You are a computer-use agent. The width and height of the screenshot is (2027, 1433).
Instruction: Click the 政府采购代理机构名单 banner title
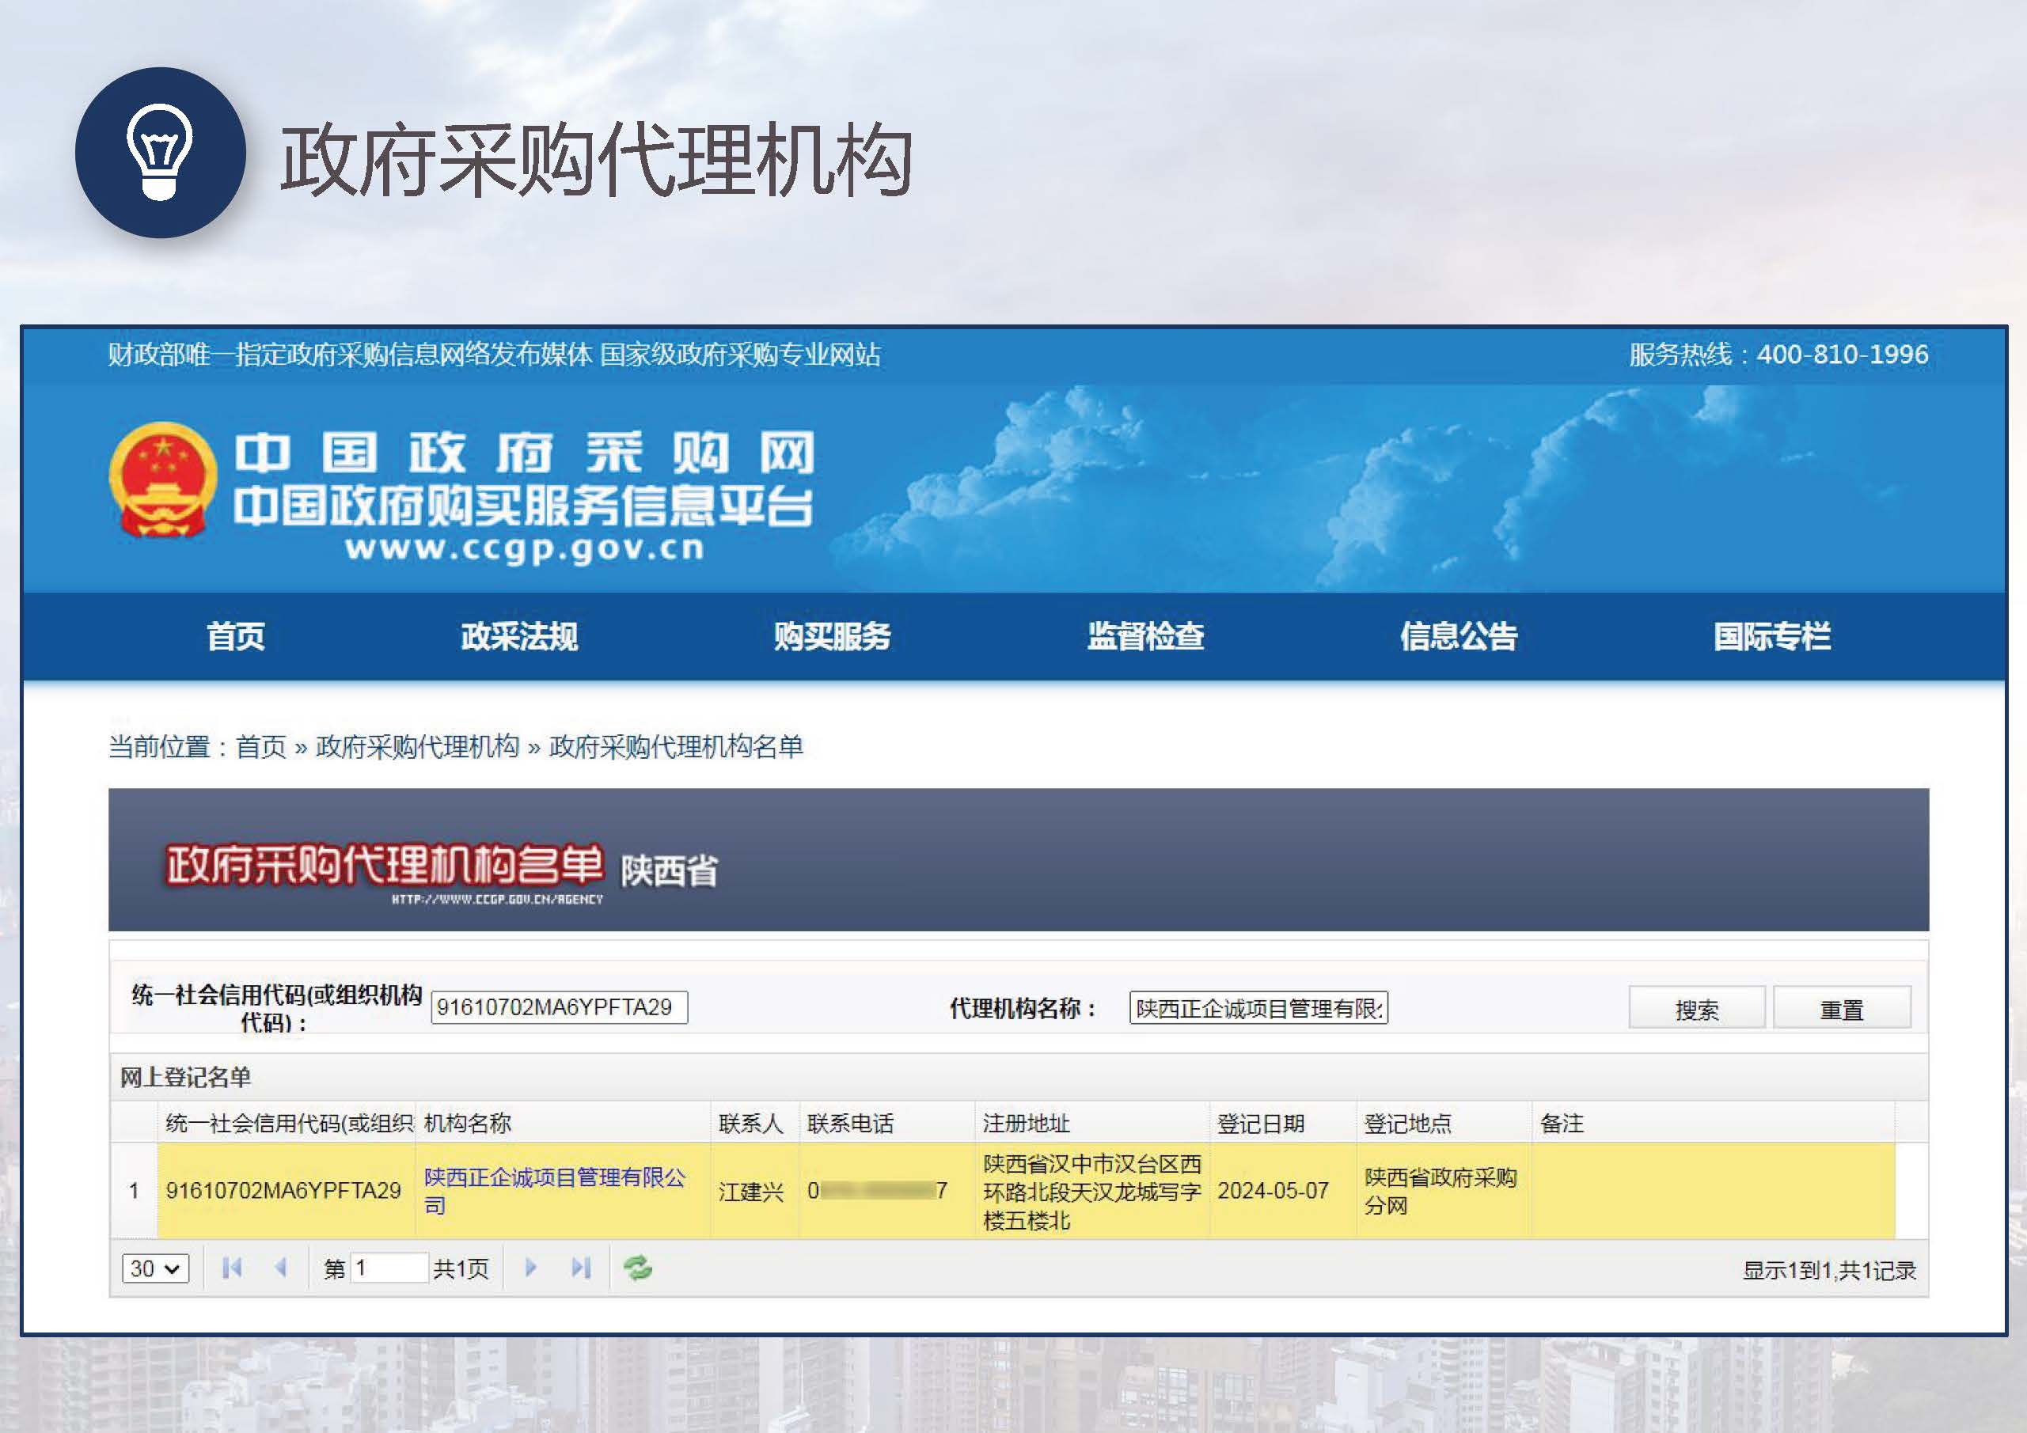click(x=385, y=864)
